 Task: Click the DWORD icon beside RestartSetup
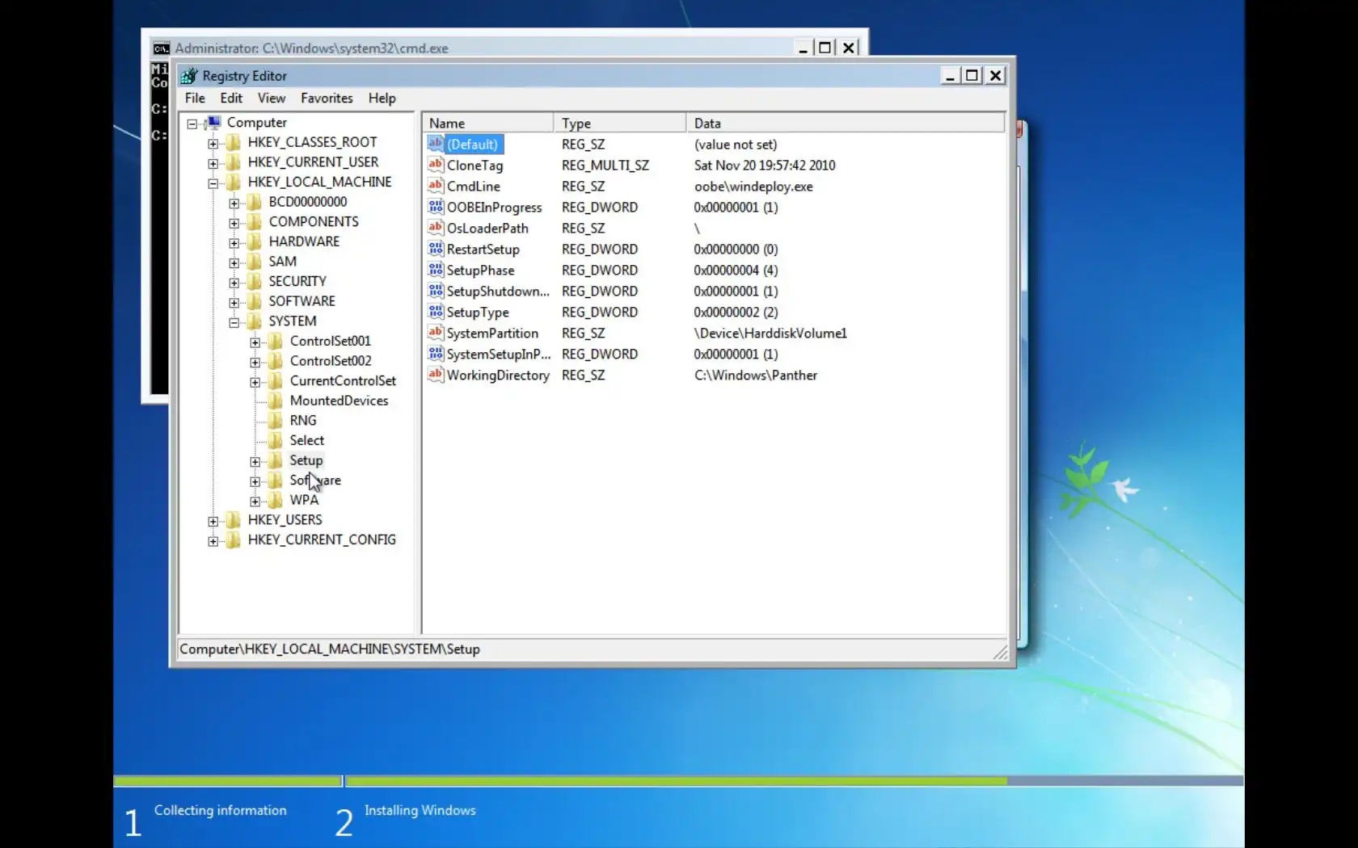coord(436,249)
